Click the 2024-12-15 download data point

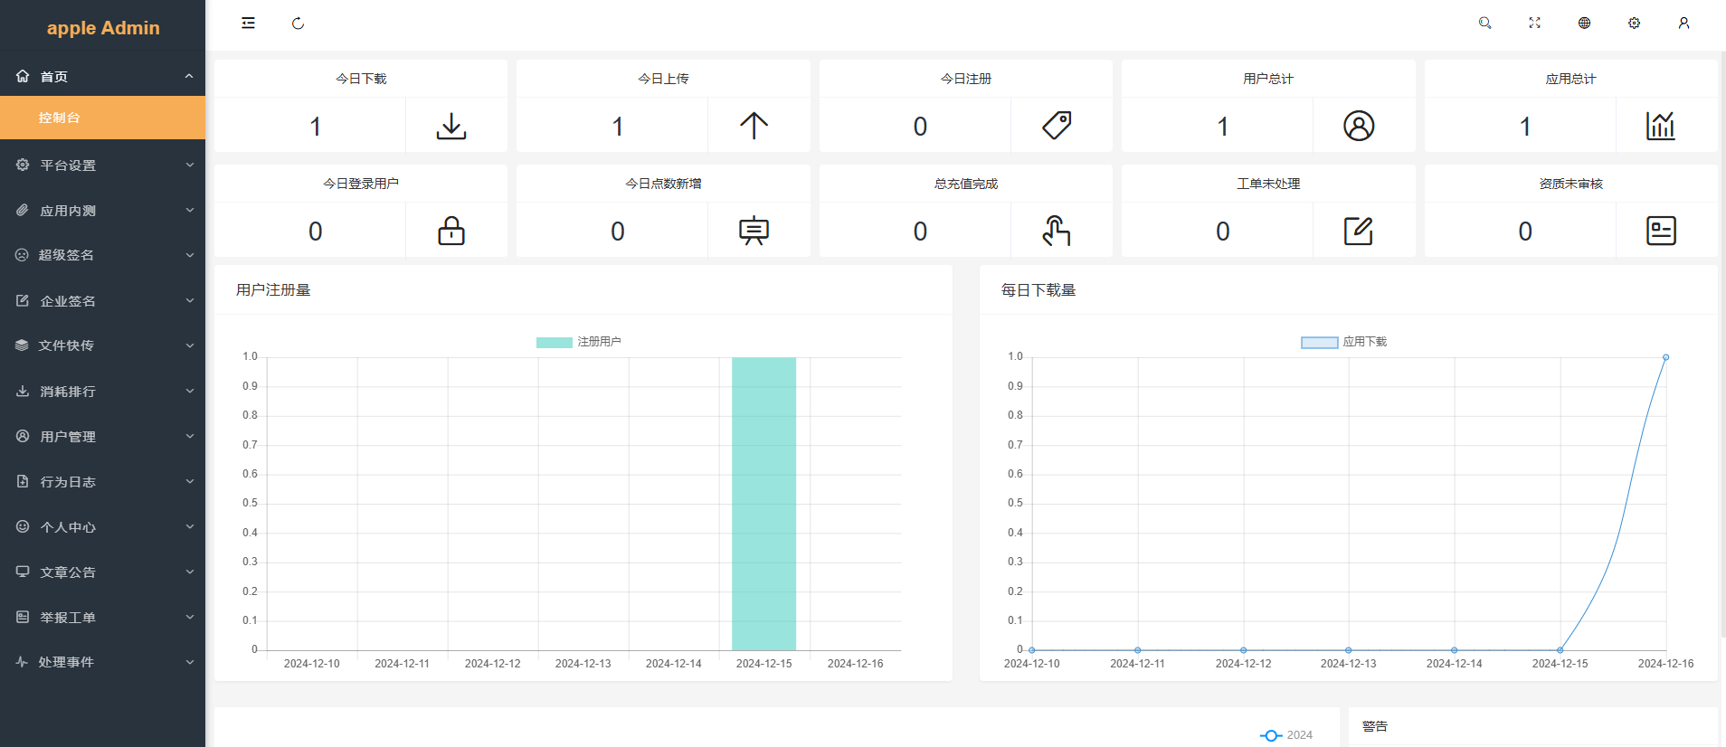[x=1560, y=650]
